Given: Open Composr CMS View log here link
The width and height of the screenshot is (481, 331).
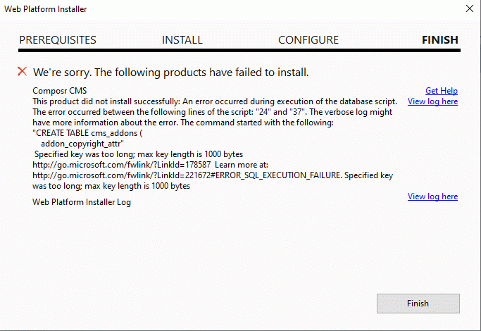Looking at the screenshot, I should (x=432, y=101).
